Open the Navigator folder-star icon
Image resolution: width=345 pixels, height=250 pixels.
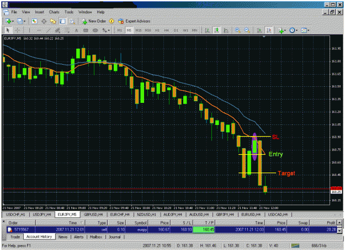53,21
